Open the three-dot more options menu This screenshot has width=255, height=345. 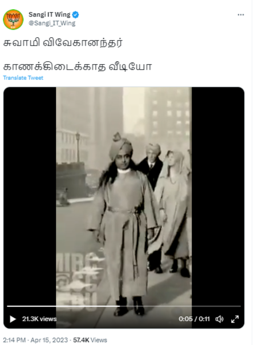click(x=241, y=15)
